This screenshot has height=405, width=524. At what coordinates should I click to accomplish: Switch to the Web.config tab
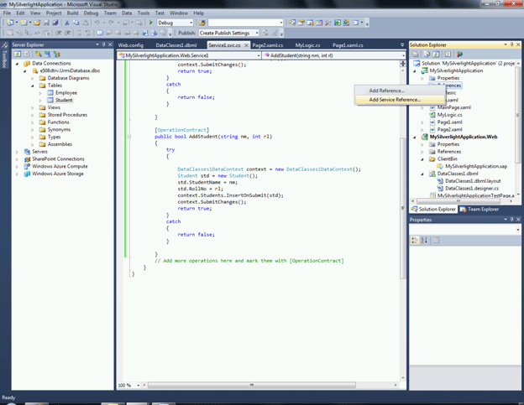click(x=131, y=45)
